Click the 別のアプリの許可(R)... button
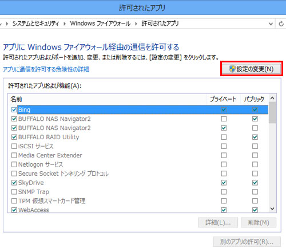 (247, 242)
